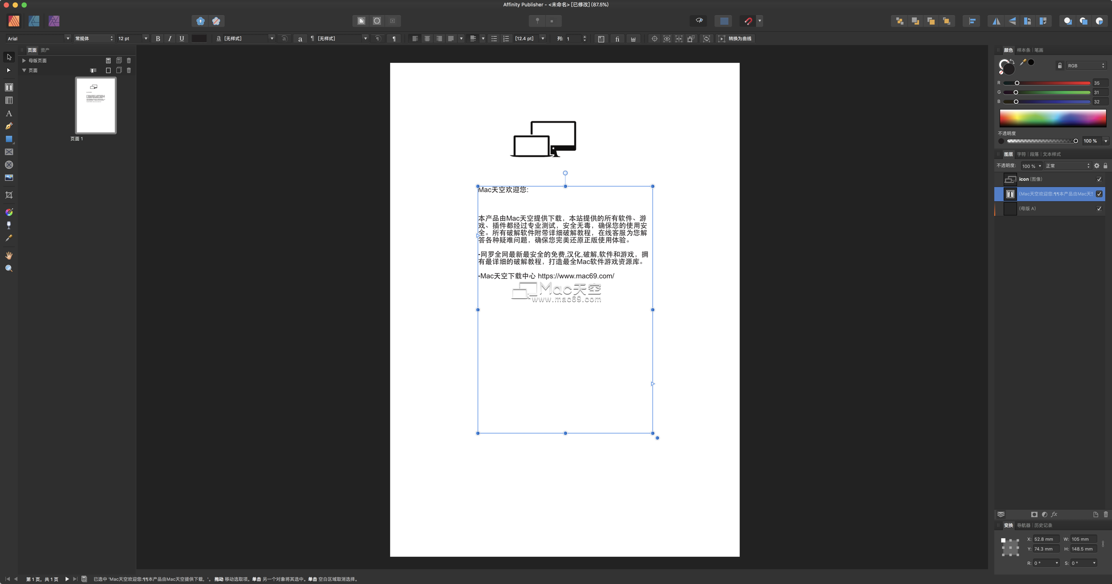Switch to the 字符 tab
The width and height of the screenshot is (1112, 584).
point(1021,154)
